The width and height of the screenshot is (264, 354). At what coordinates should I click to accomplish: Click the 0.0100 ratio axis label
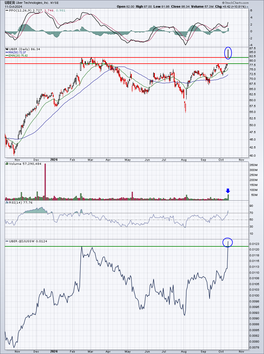coord(254,296)
